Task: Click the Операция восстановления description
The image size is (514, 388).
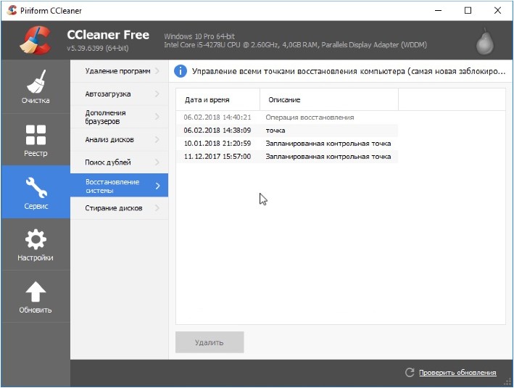Action: click(x=310, y=117)
